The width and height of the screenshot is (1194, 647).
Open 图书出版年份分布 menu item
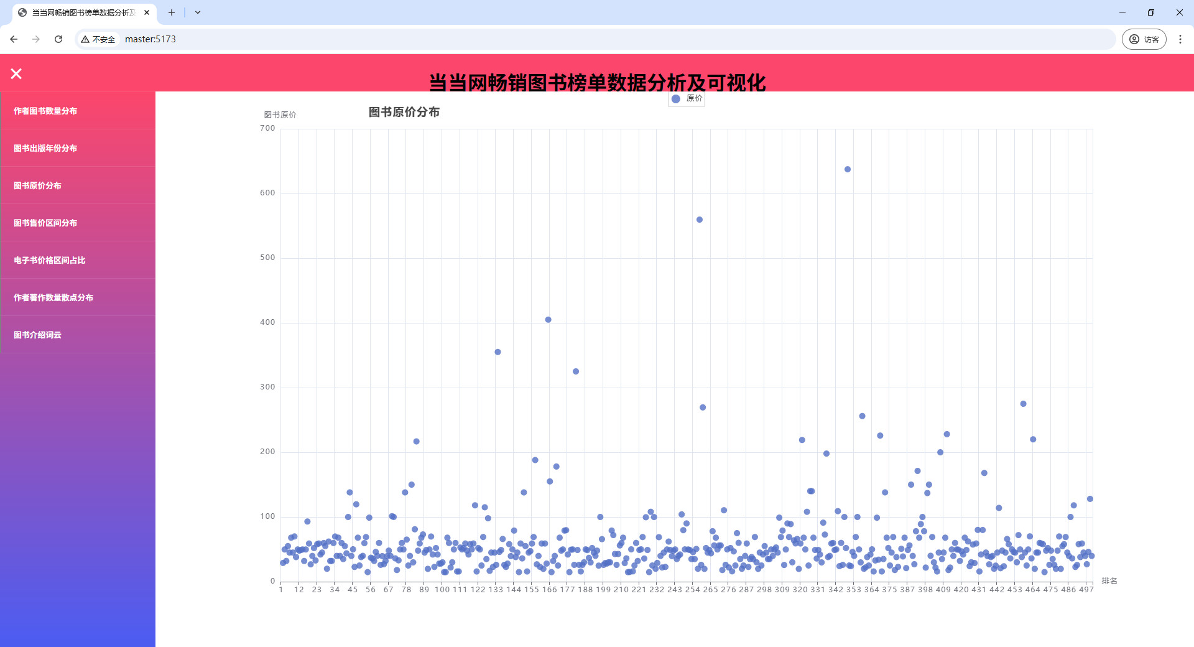click(x=78, y=148)
